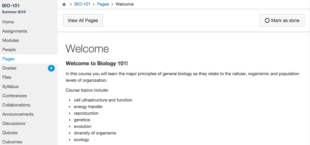Open Modules from course menu
Image resolution: width=310 pixels, height=145 pixels.
11,41
